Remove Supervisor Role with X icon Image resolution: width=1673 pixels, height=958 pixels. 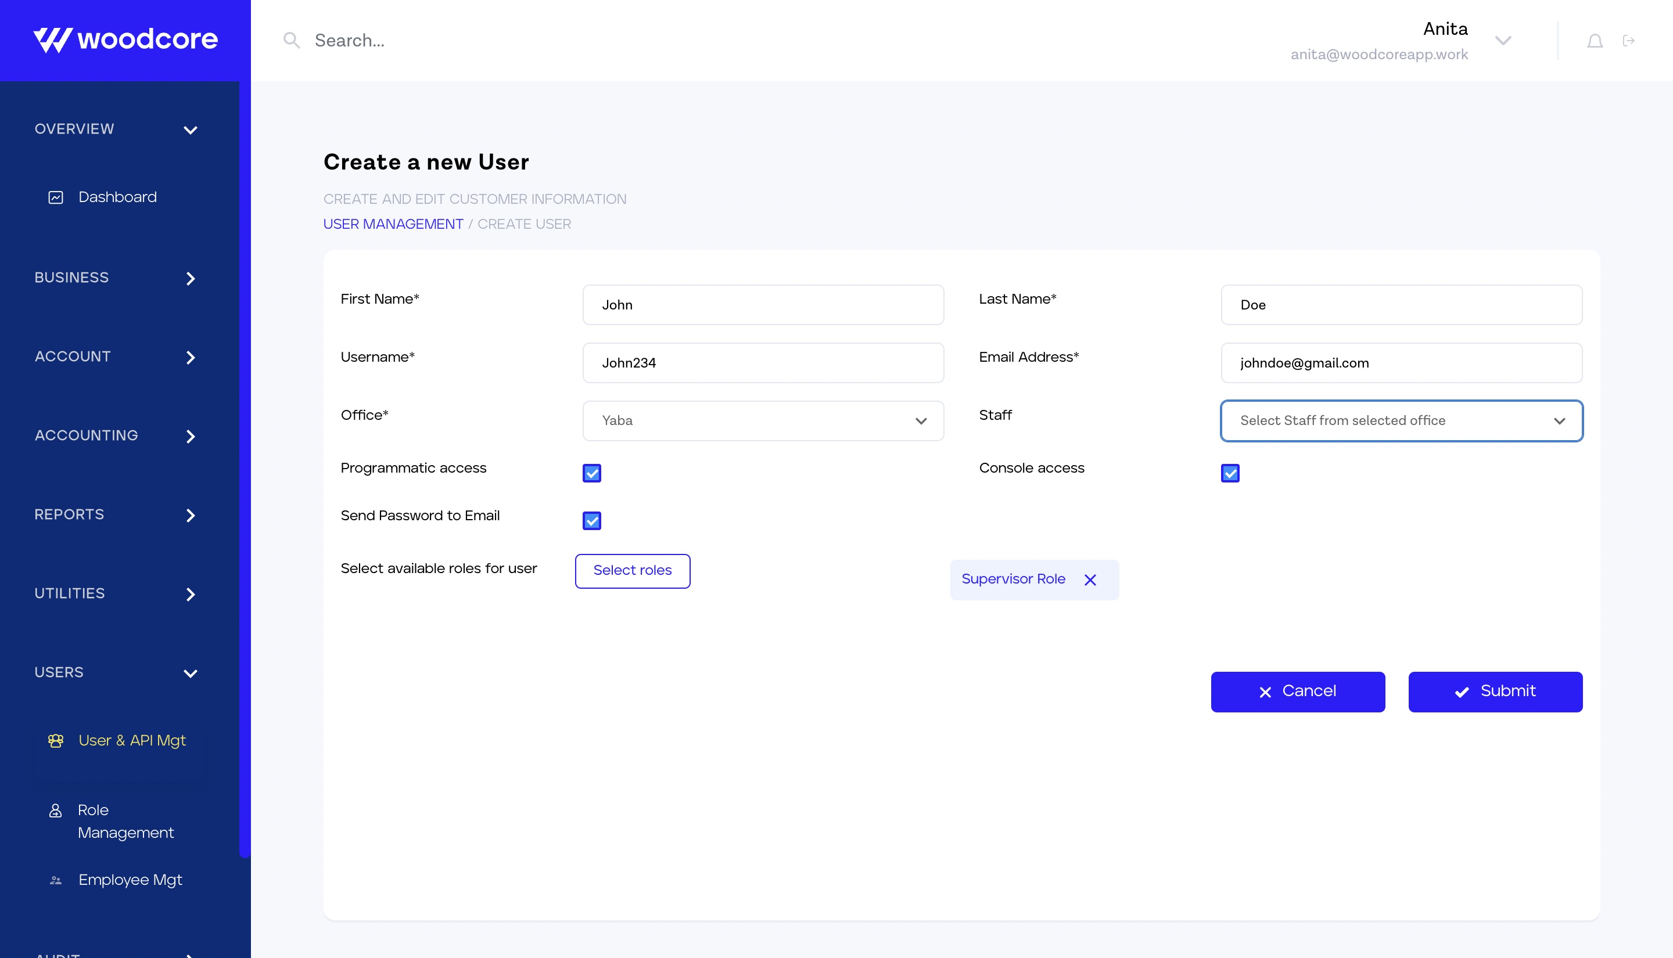[x=1090, y=579]
